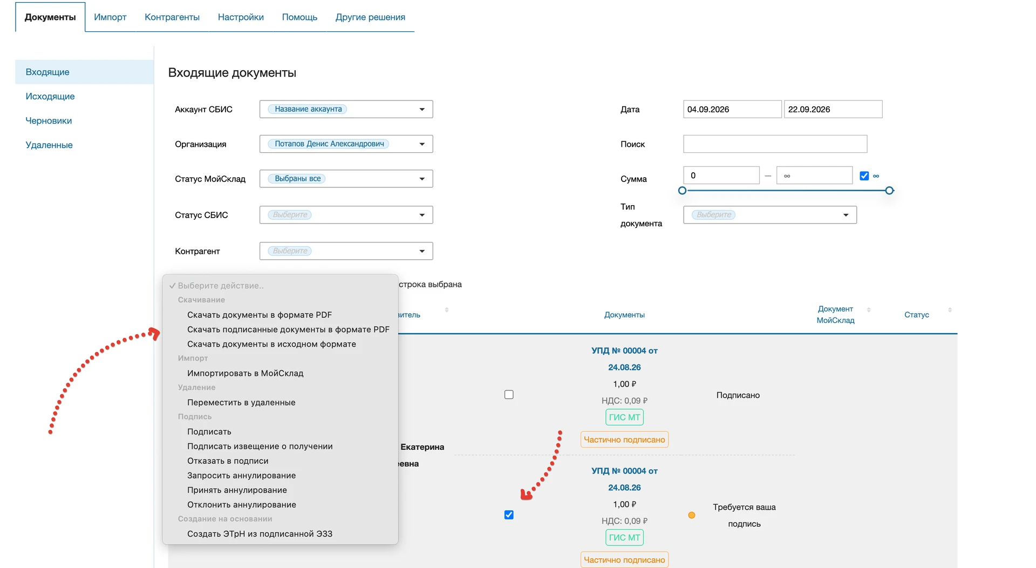The height and width of the screenshot is (568, 1036).
Task: Choose Запросить аннулирование
Action: tap(241, 475)
